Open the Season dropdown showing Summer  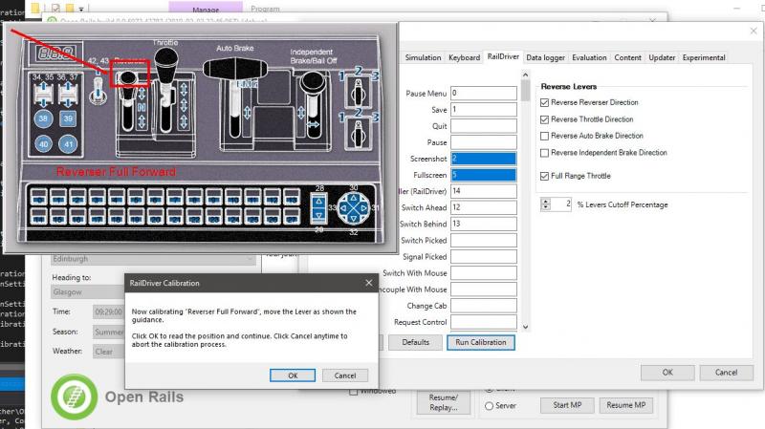coord(108,332)
